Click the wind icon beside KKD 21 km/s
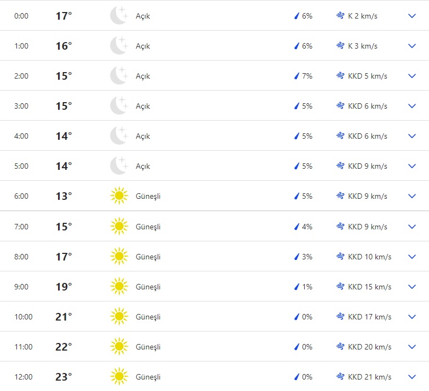 tap(340, 377)
